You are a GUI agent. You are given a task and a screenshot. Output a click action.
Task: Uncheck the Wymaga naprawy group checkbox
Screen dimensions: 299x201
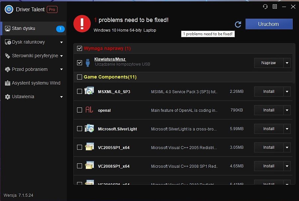click(x=79, y=48)
